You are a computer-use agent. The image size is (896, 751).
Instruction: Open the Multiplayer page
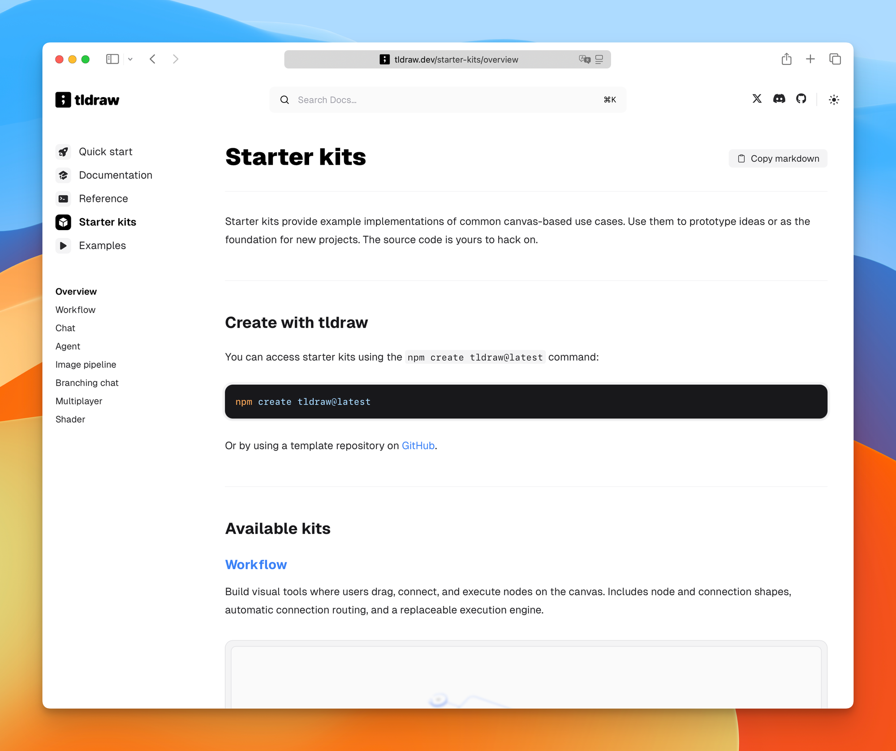tap(79, 401)
